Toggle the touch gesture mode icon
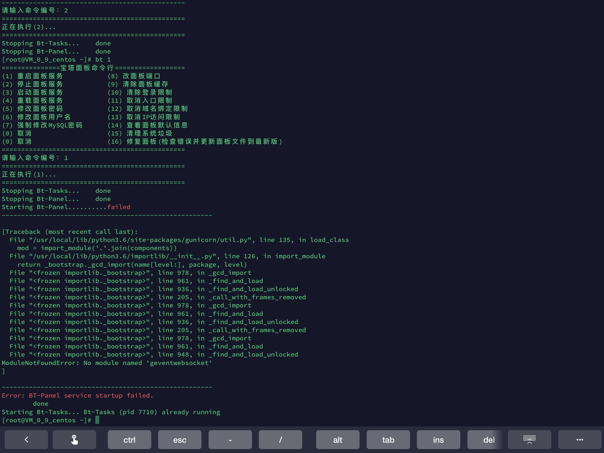Screen dimensions: 604x453 tap(74, 440)
